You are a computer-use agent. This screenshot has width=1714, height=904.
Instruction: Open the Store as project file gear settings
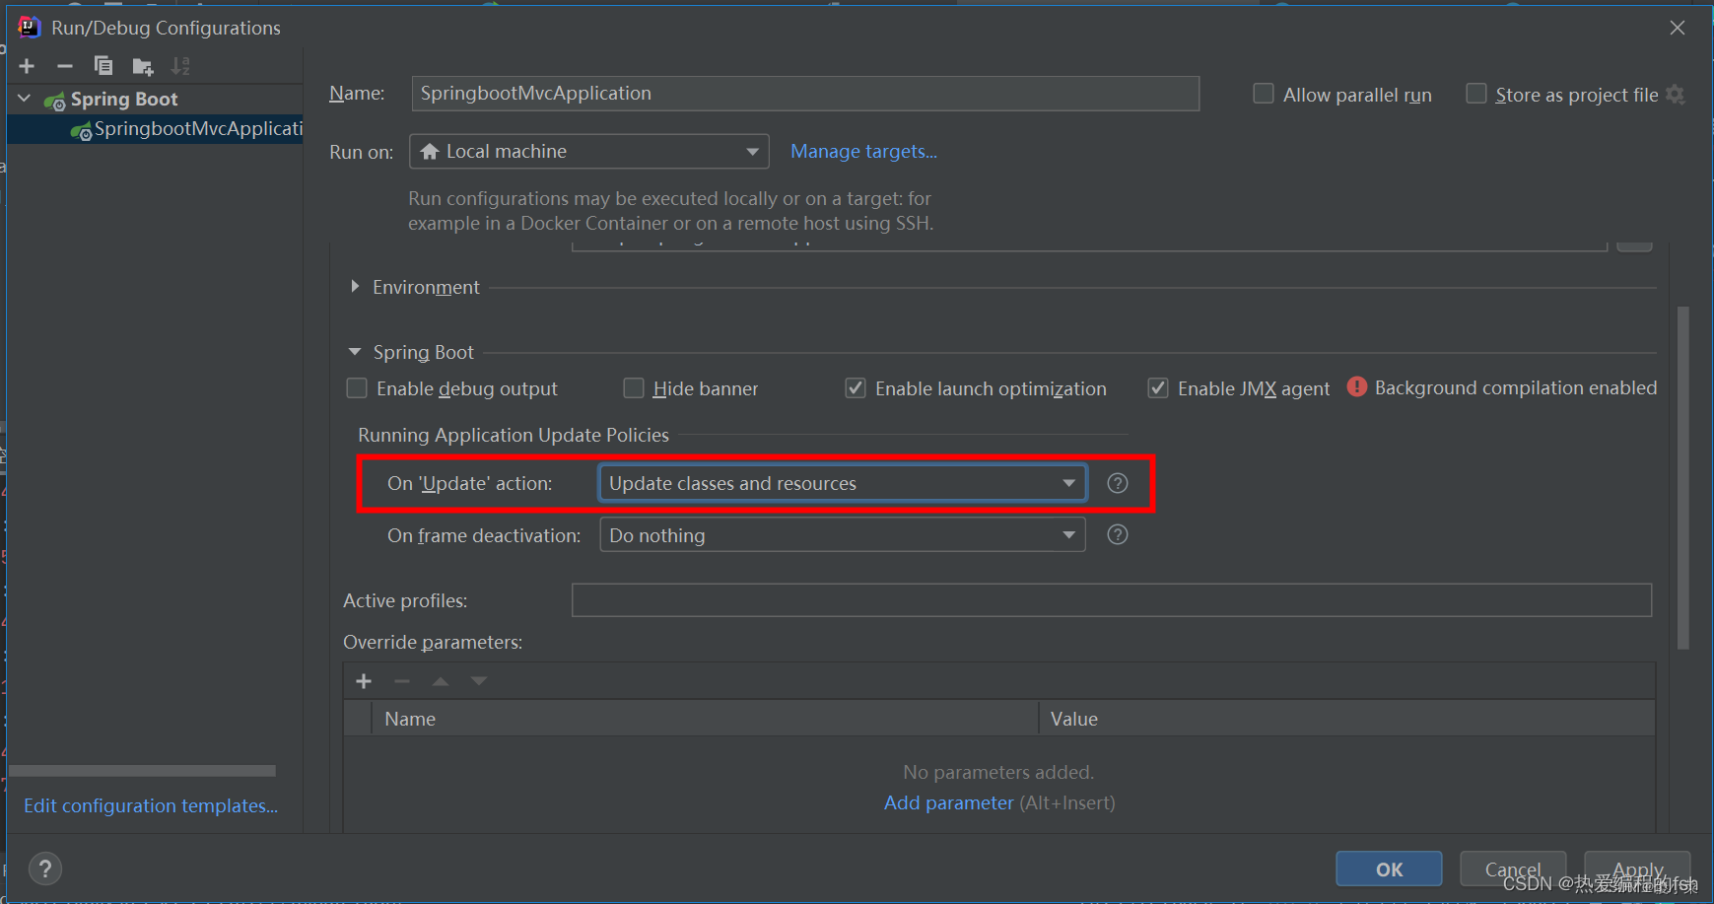click(x=1676, y=95)
